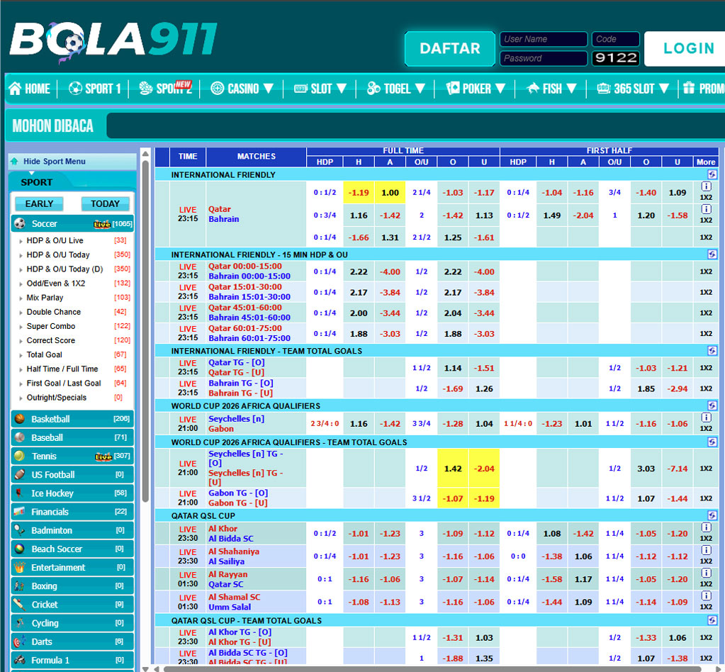The image size is (725, 672).
Task: Click the Ice Hockey icon
Action: (19, 493)
